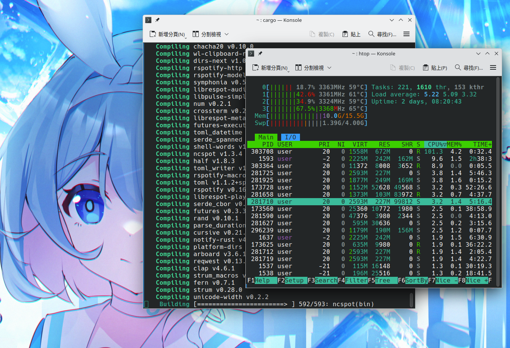Sort by the RES column header in htop
Screen dimensions: 510x348
(x=384, y=144)
